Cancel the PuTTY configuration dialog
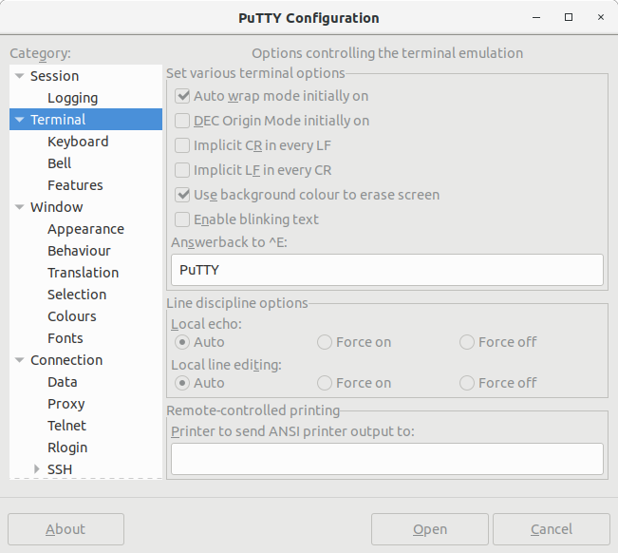618x553 pixels. [552, 529]
